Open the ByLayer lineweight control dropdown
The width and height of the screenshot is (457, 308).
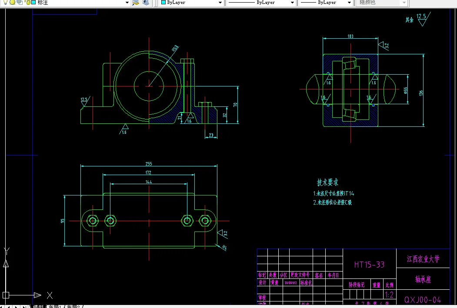349,3
